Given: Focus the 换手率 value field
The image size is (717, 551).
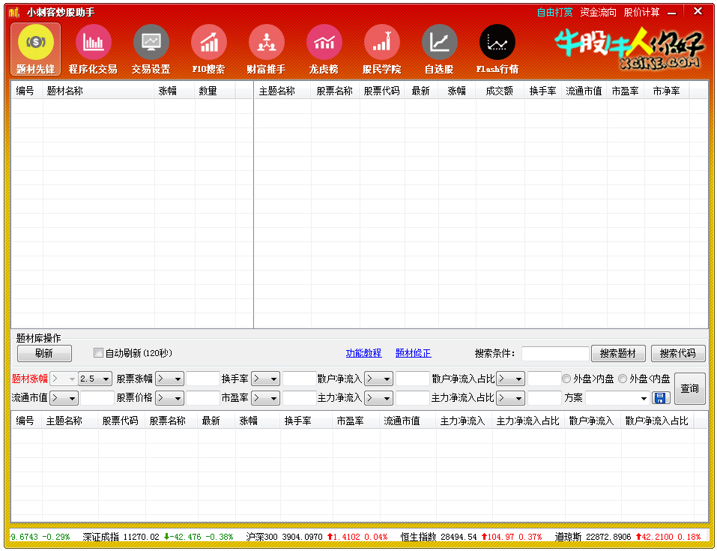Looking at the screenshot, I should (x=300, y=379).
